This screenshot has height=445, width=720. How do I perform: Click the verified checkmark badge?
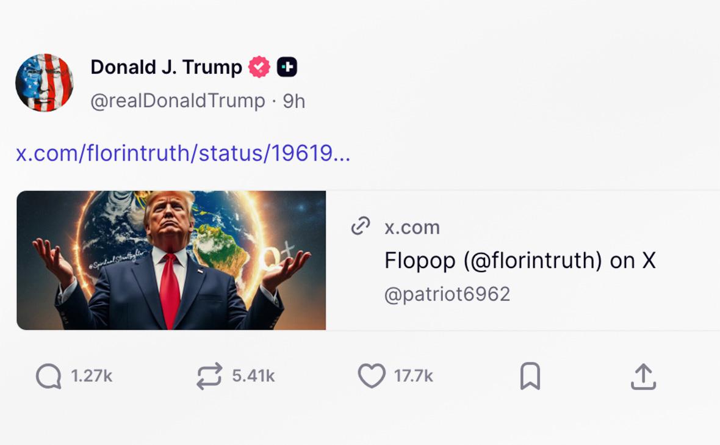[259, 66]
